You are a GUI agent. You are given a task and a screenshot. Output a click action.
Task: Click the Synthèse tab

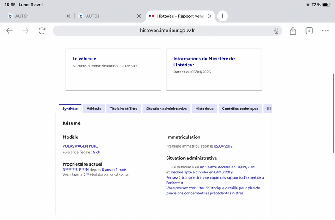pos(70,109)
